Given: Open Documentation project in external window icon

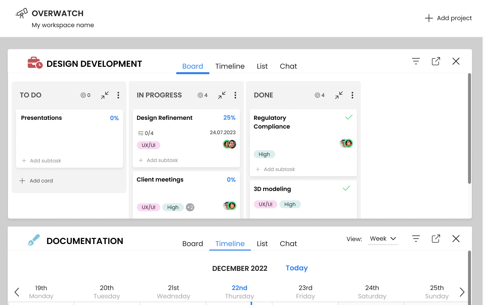Looking at the screenshot, I should click(x=436, y=239).
